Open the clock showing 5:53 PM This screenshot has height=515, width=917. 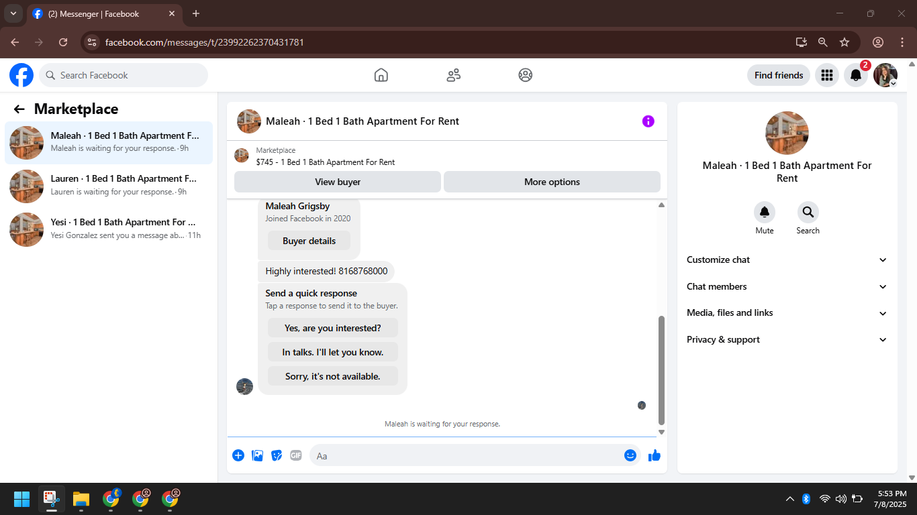coord(890,499)
